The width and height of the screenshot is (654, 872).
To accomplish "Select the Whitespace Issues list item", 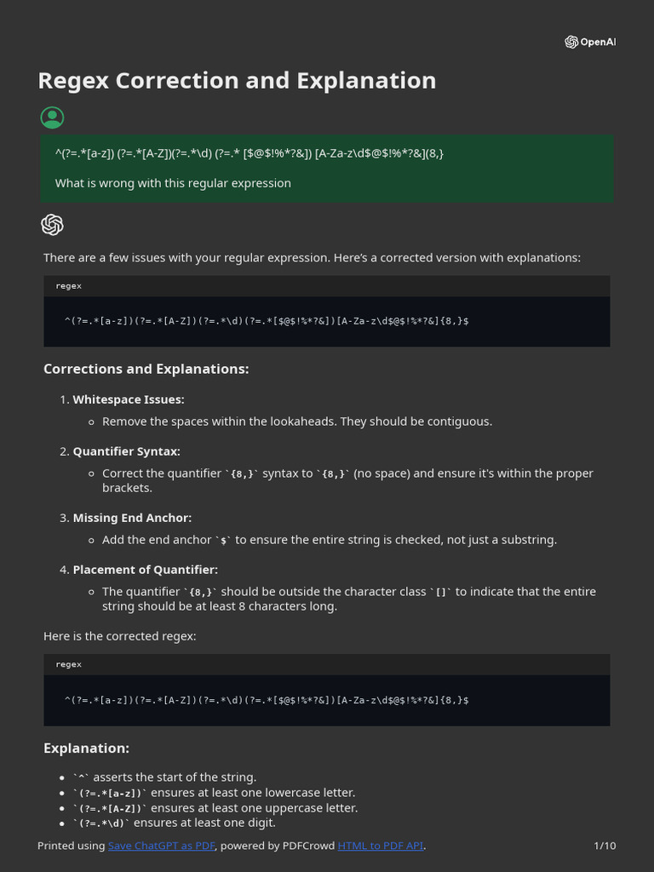I will point(128,399).
